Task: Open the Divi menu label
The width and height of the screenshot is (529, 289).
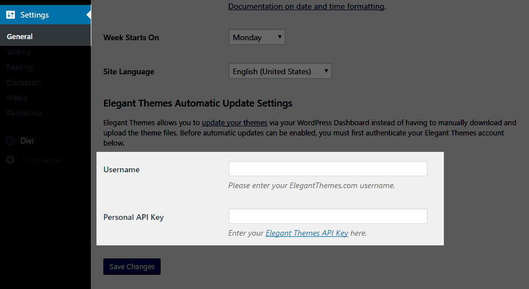Action: tap(27, 141)
